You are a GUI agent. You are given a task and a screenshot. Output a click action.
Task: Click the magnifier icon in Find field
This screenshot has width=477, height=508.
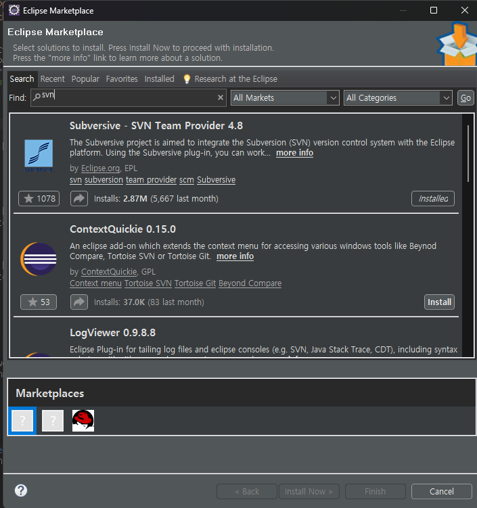[37, 96]
